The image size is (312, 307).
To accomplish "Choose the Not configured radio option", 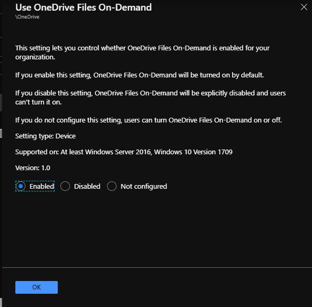I will [x=112, y=186].
